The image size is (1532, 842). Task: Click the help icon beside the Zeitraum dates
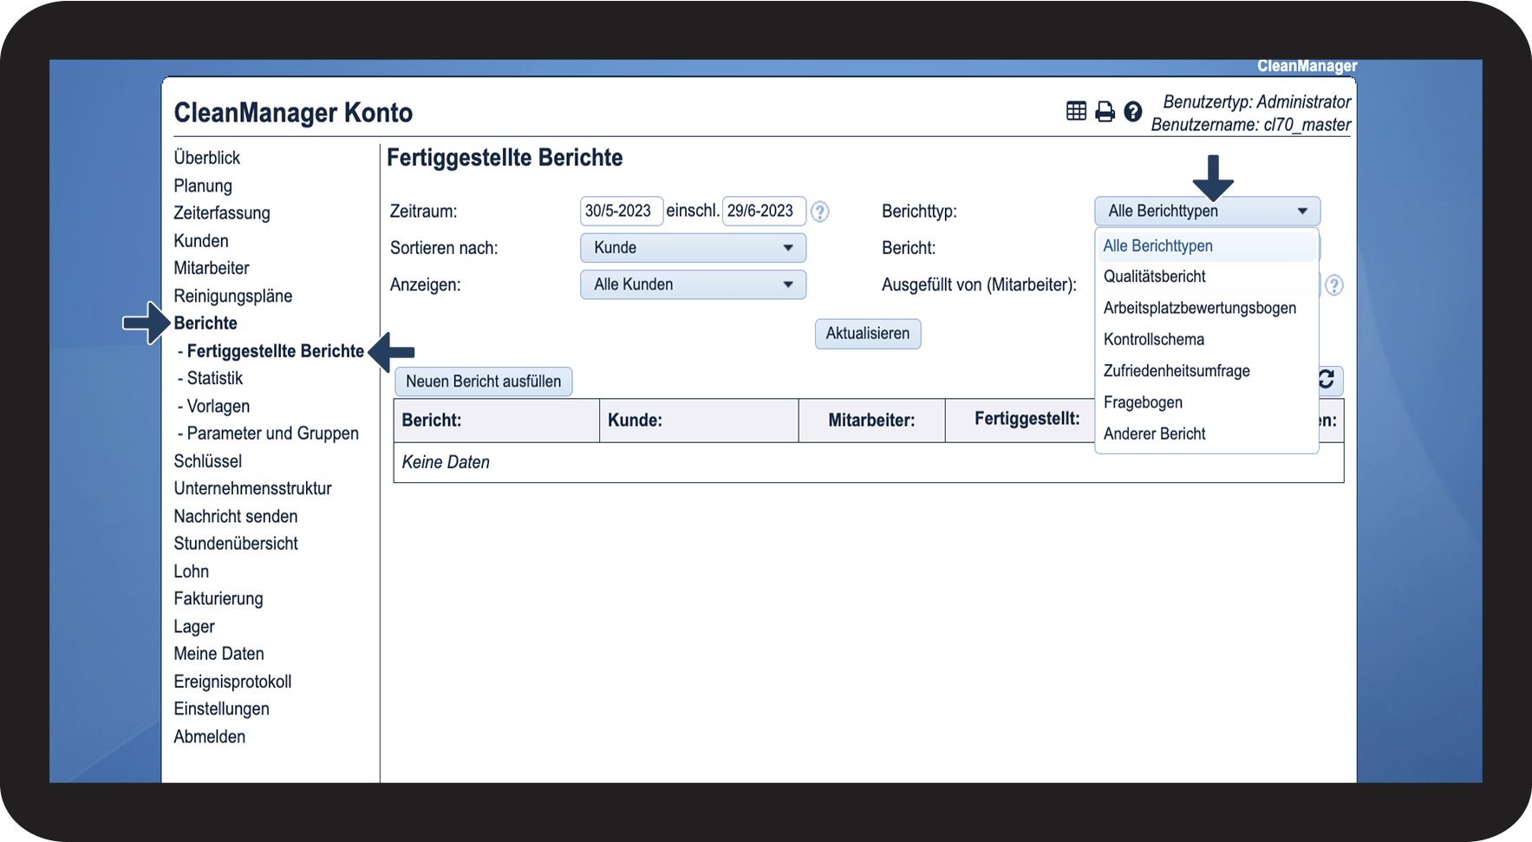(819, 212)
